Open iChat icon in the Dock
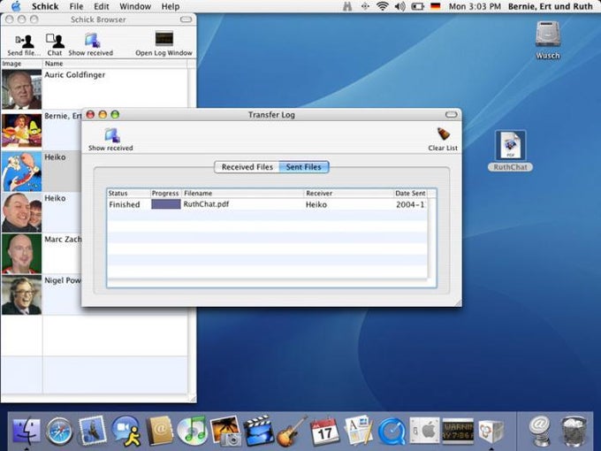 tap(126, 432)
